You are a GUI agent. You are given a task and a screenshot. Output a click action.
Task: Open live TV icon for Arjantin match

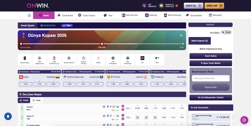click(114, 107)
